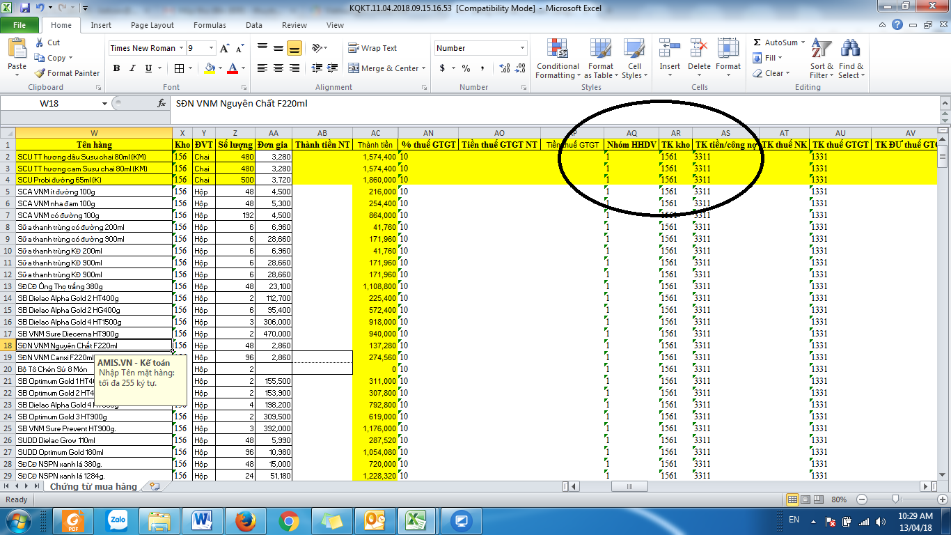This screenshot has height=535, width=951.
Task: Open Google Chrome from the taskbar
Action: point(289,520)
